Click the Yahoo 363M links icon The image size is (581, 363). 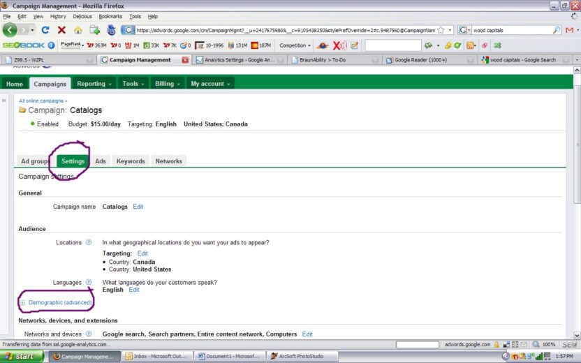pos(96,45)
